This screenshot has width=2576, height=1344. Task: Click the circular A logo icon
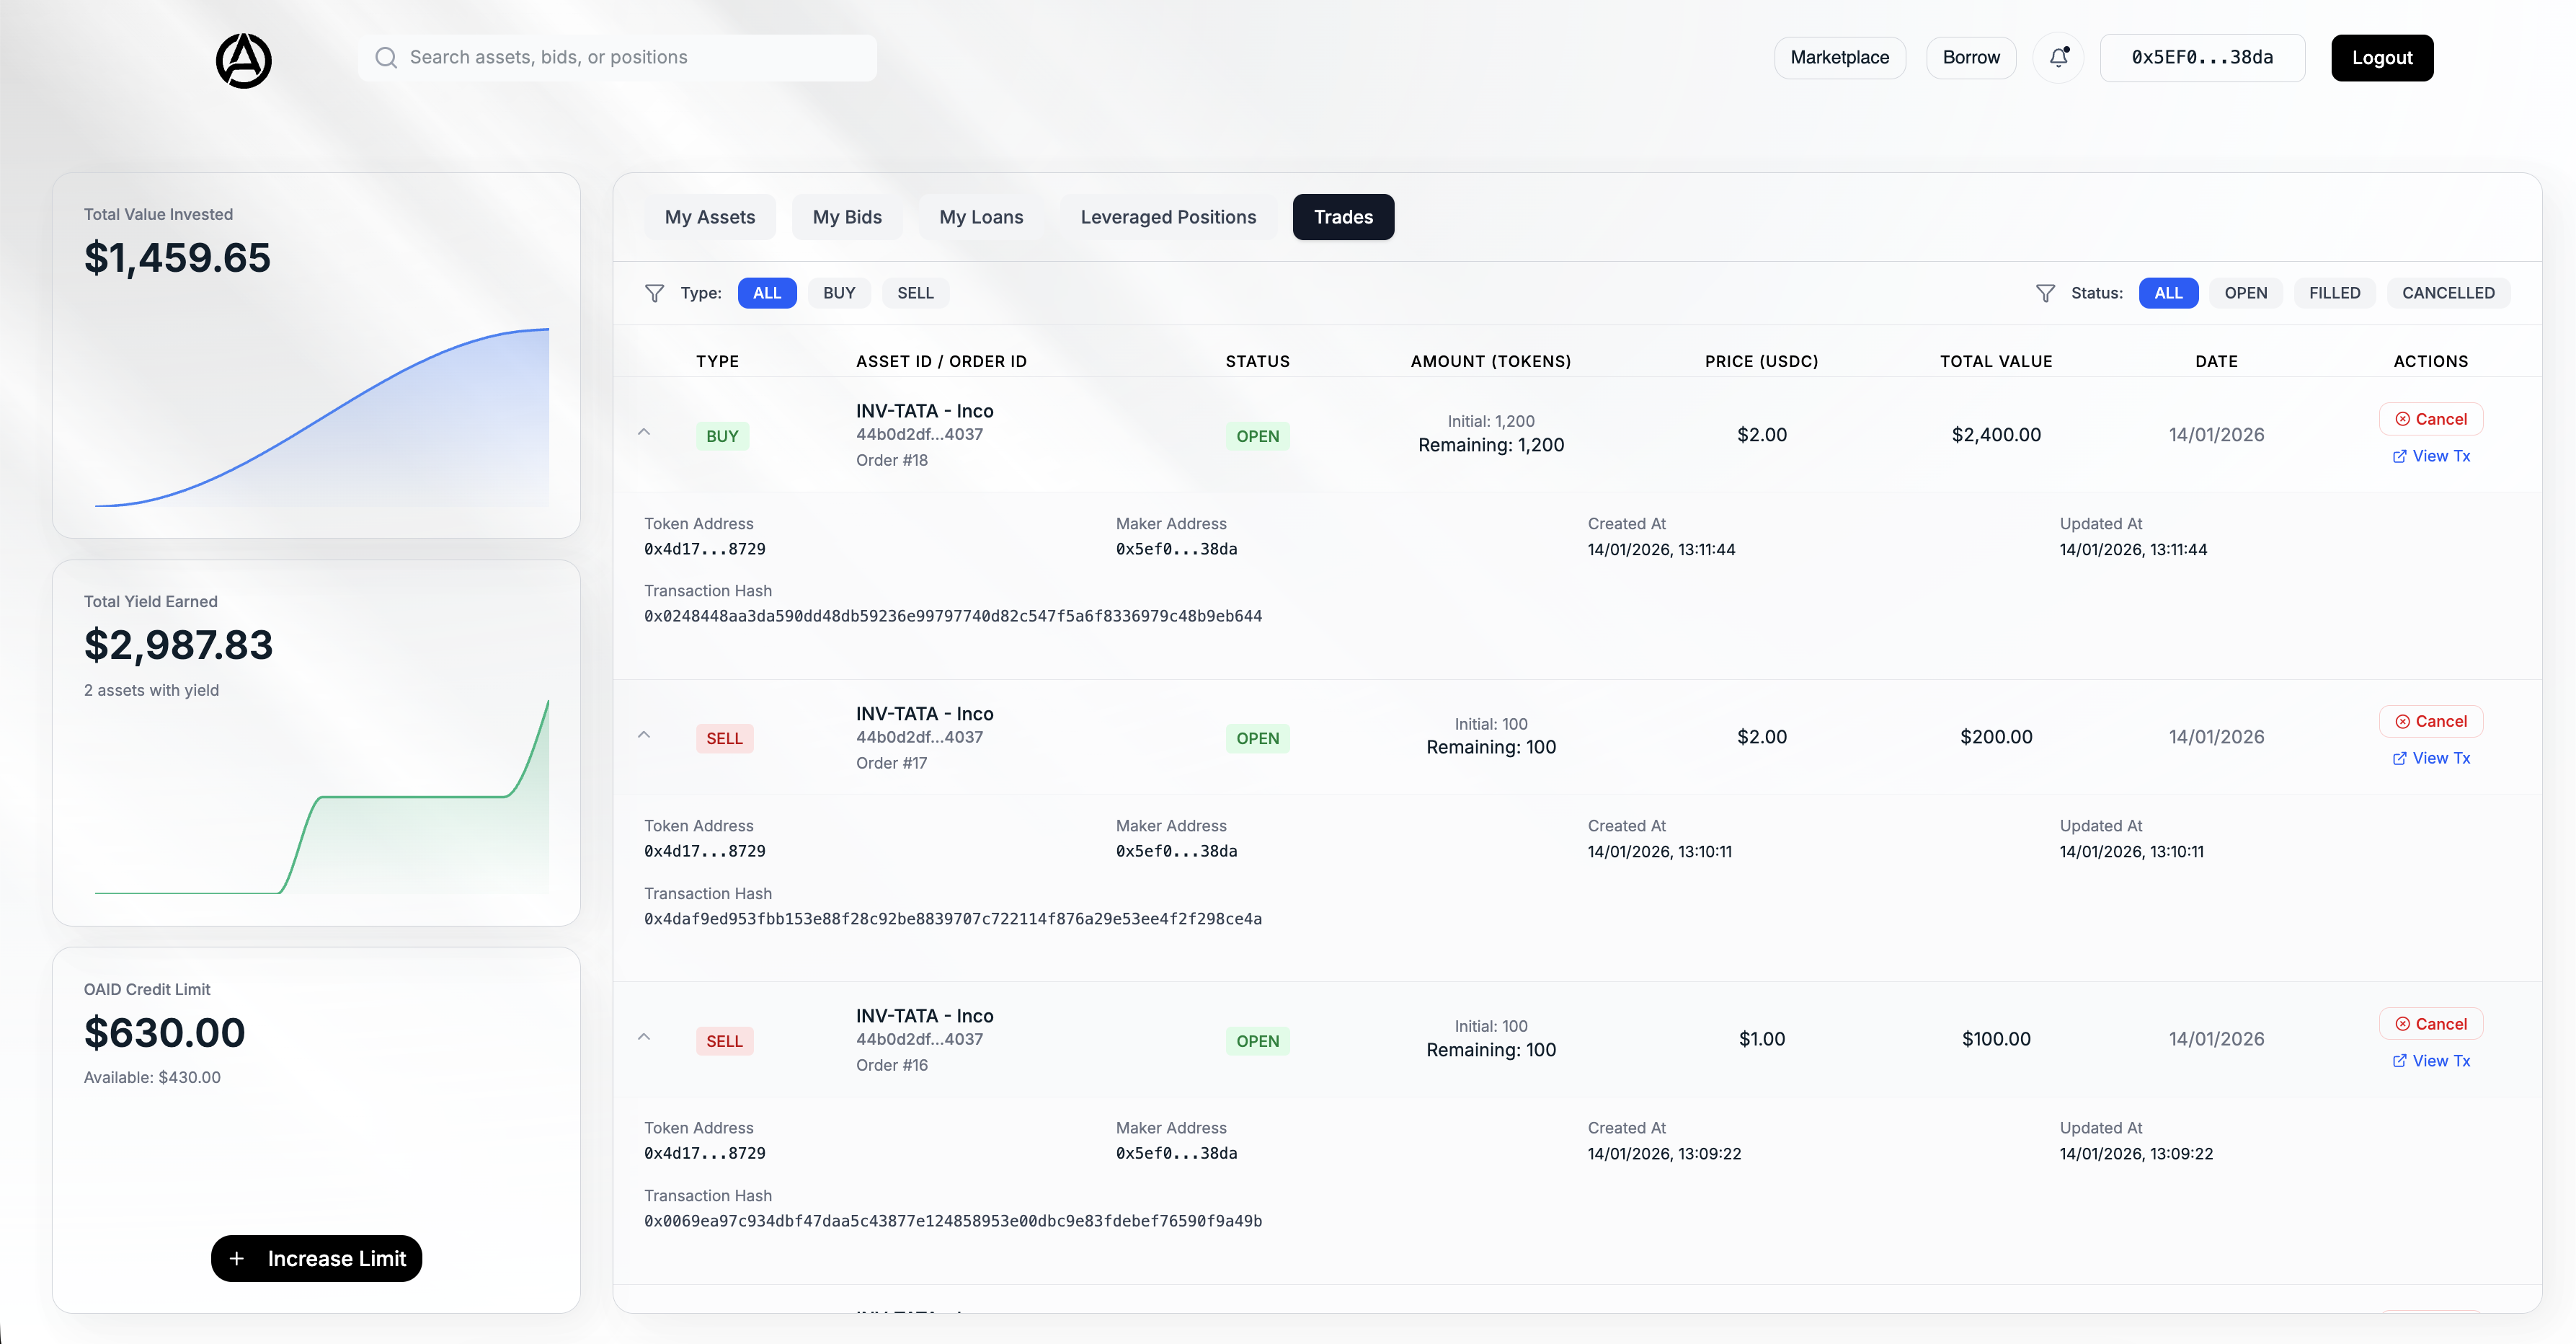[244, 60]
